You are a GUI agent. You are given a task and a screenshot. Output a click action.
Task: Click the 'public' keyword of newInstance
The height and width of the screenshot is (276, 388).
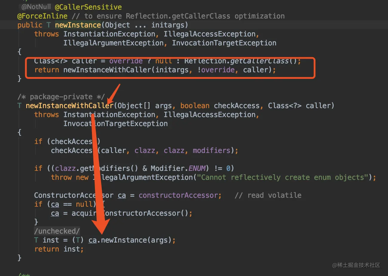30,25
